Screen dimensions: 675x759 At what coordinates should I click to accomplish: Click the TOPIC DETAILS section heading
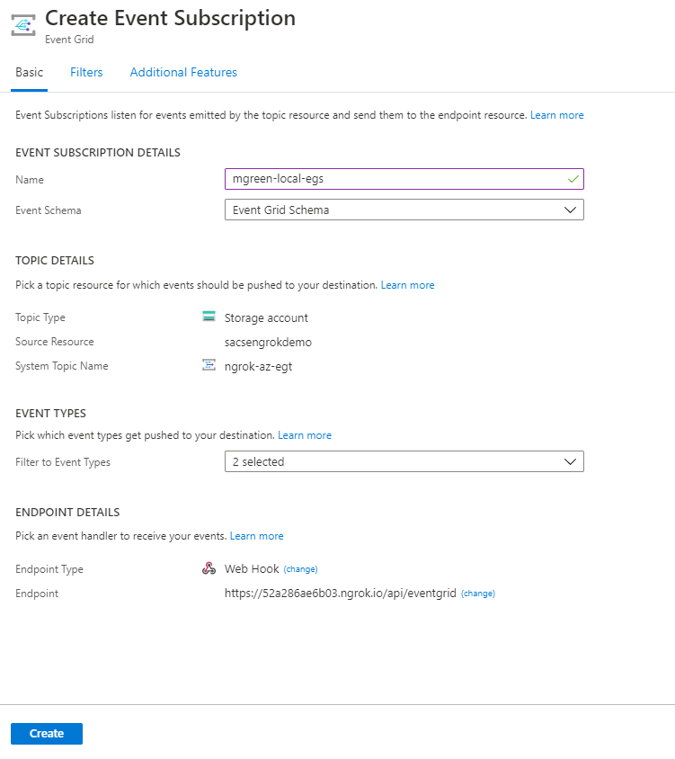tap(55, 261)
